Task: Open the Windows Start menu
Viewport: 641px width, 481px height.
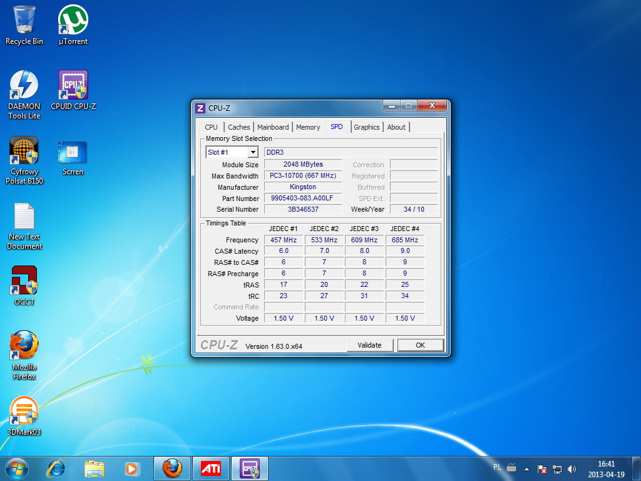Action: pos(16,468)
